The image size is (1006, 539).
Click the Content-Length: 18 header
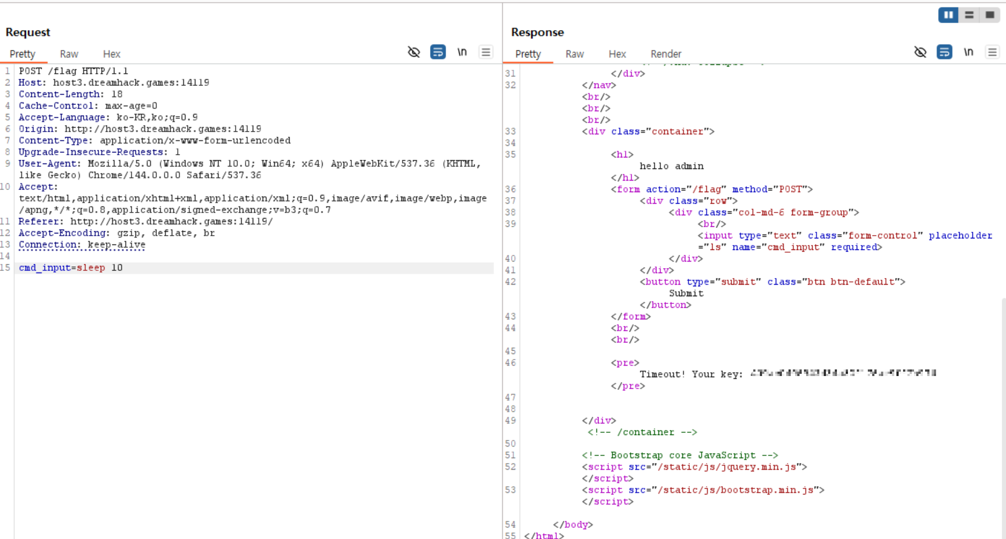70,94
